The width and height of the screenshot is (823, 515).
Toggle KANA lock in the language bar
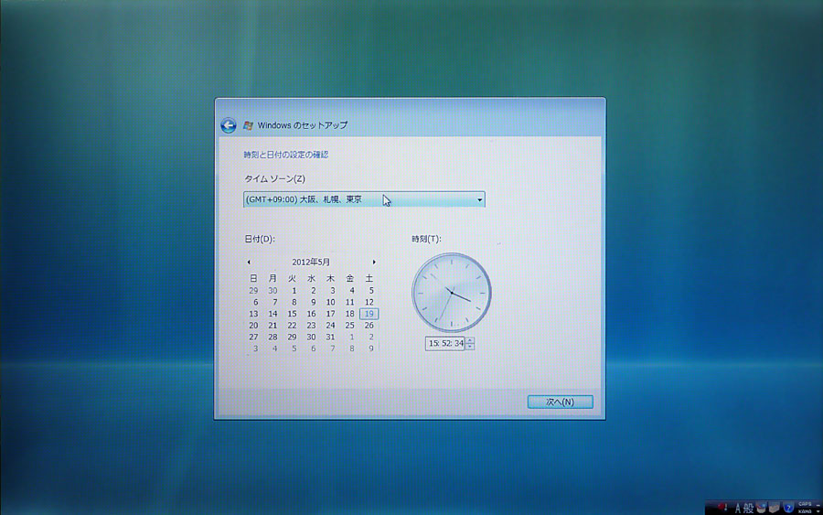click(805, 510)
